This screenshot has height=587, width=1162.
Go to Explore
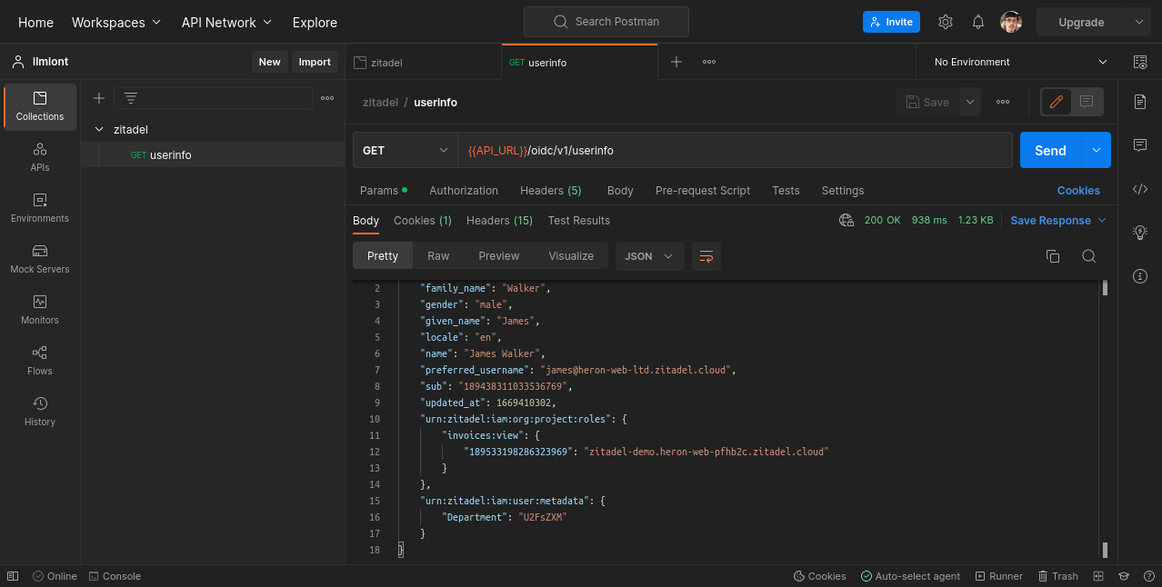coord(315,22)
